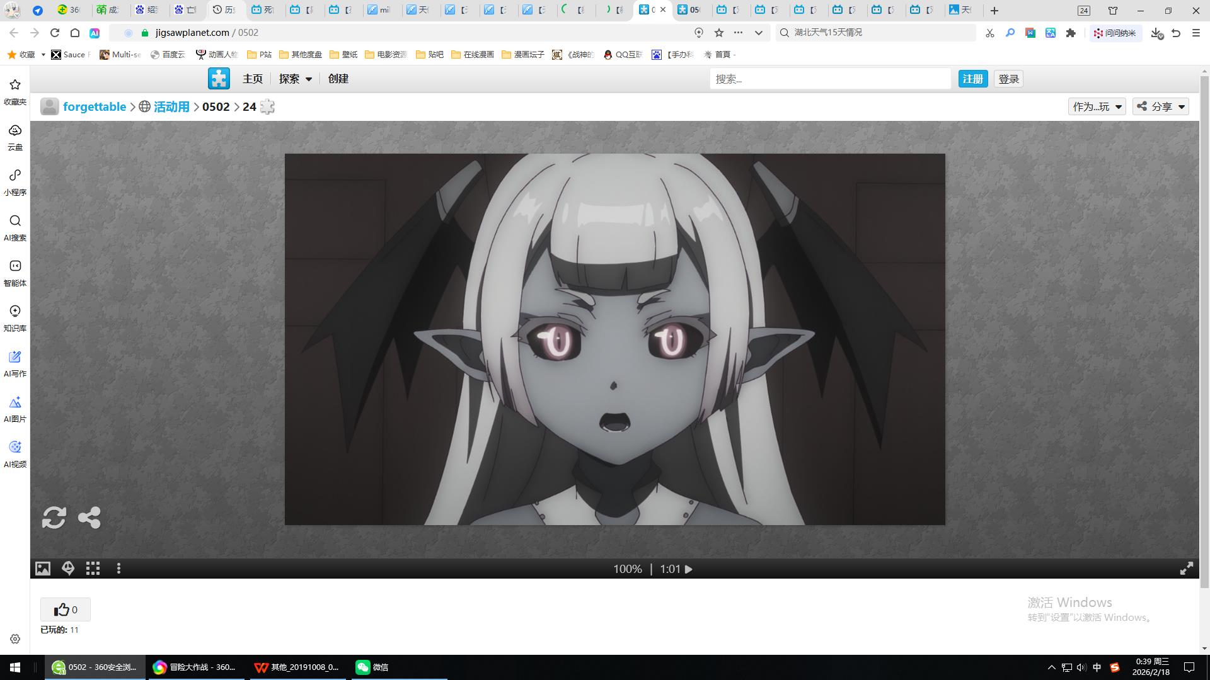The height and width of the screenshot is (680, 1210).
Task: Expand the 探索 dropdown menu
Action: tap(295, 79)
